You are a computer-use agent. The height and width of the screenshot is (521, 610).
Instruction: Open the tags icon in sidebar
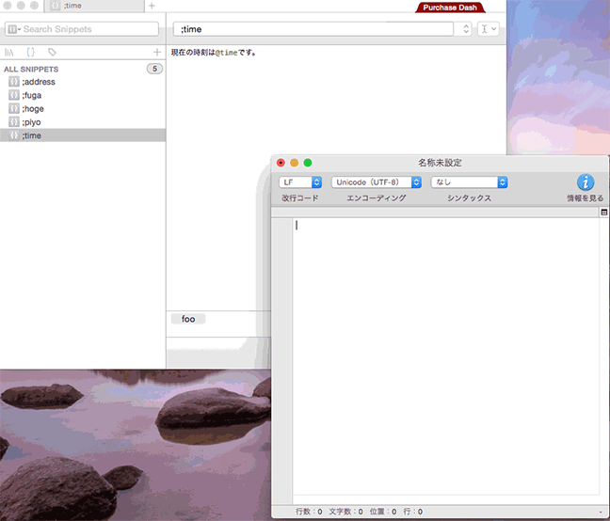pos(52,52)
